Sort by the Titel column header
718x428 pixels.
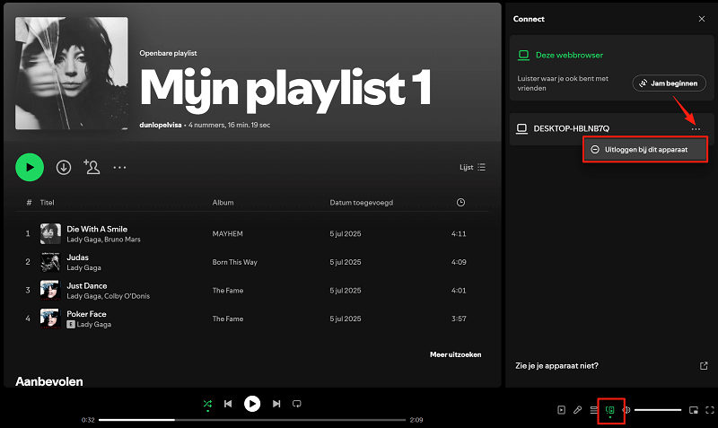pos(48,202)
